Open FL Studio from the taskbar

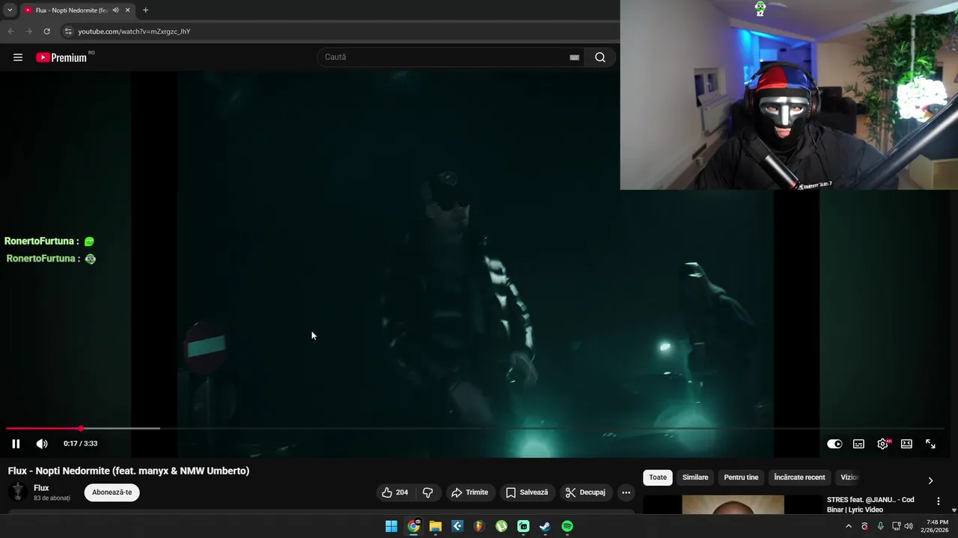(479, 526)
